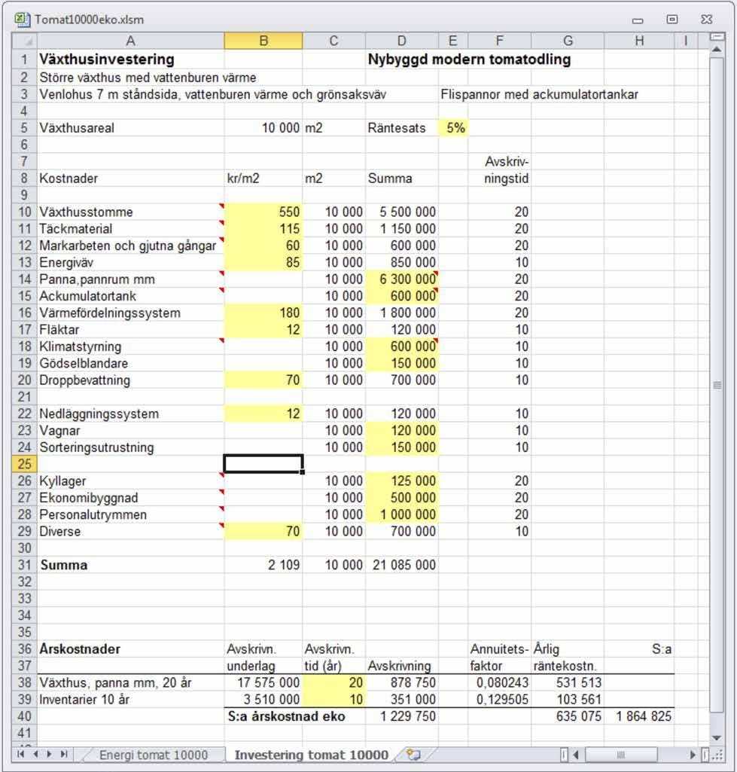737x772 pixels.
Task: Click next sheet navigation arrow
Action: click(x=49, y=754)
